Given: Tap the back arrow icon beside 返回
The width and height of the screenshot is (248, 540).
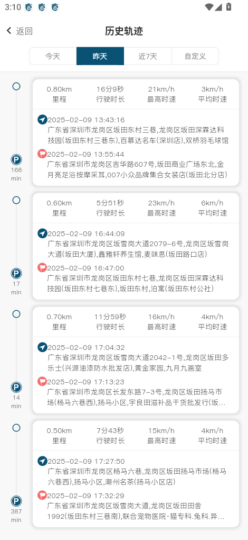Looking at the screenshot, I should pyautogui.click(x=9, y=31).
